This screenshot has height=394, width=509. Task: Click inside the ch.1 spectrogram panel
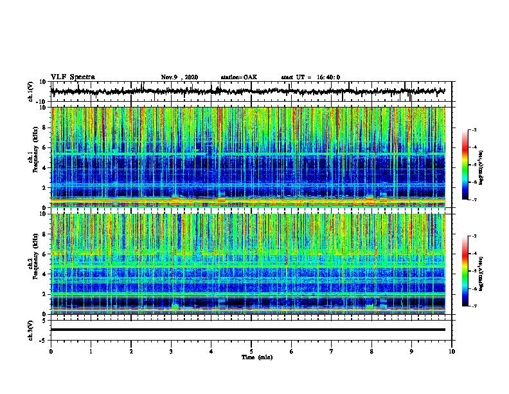248,157
